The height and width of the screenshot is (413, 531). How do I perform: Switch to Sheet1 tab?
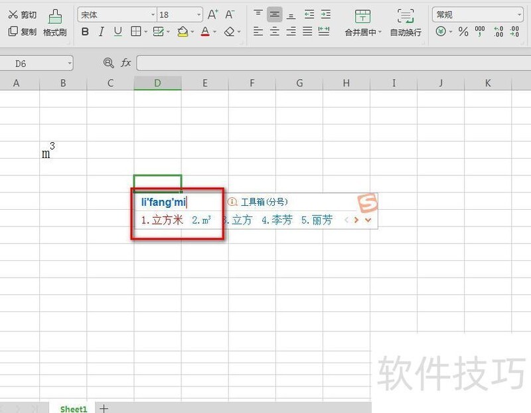click(74, 408)
